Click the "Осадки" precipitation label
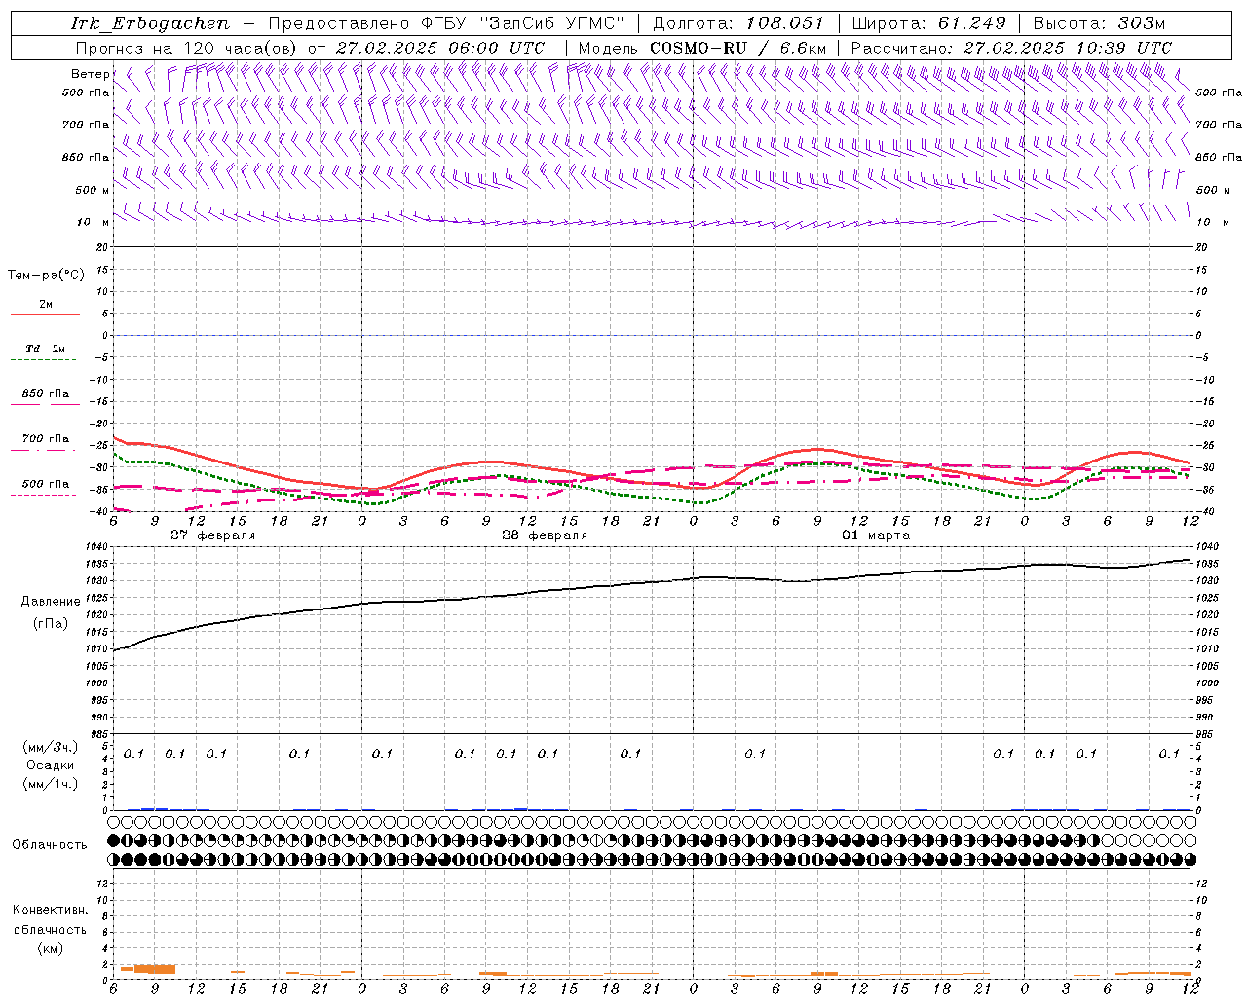Screen dimensions: 1247x997 click(x=51, y=765)
